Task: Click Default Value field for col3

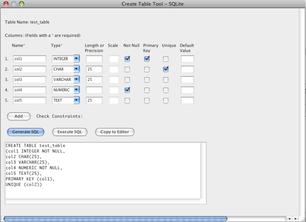Action: [x=187, y=80]
